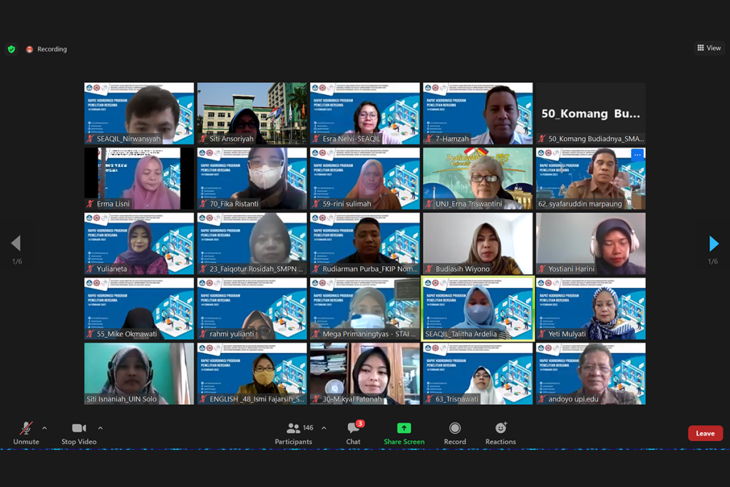730x487 pixels.
Task: Open the Participants panel icon
Action: point(293,429)
